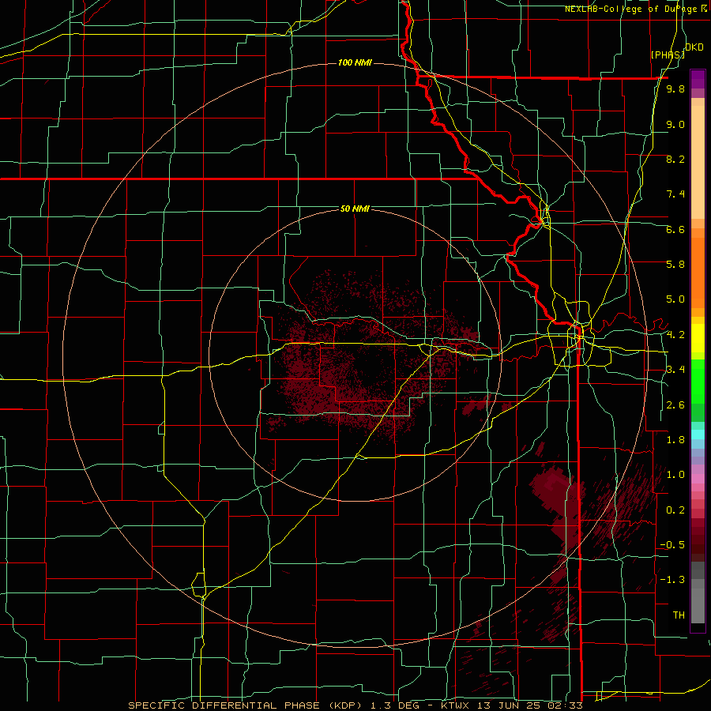Screen dimensions: 711x711
Task: Click the 6.6 color scale value
Action: tap(675, 230)
